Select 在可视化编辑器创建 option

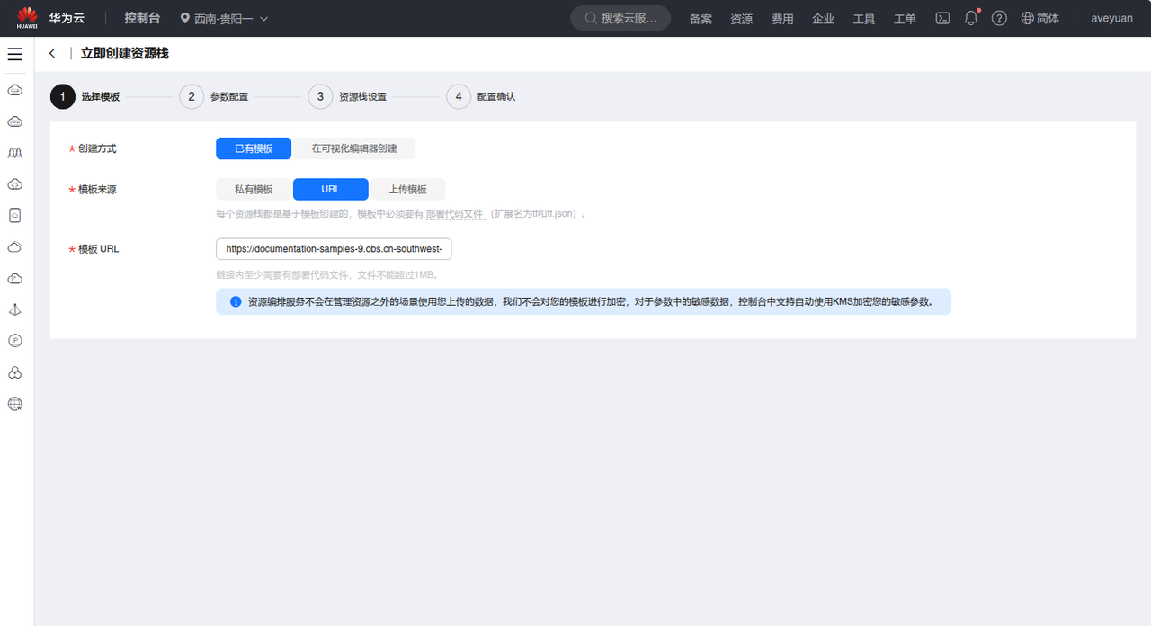tap(354, 148)
